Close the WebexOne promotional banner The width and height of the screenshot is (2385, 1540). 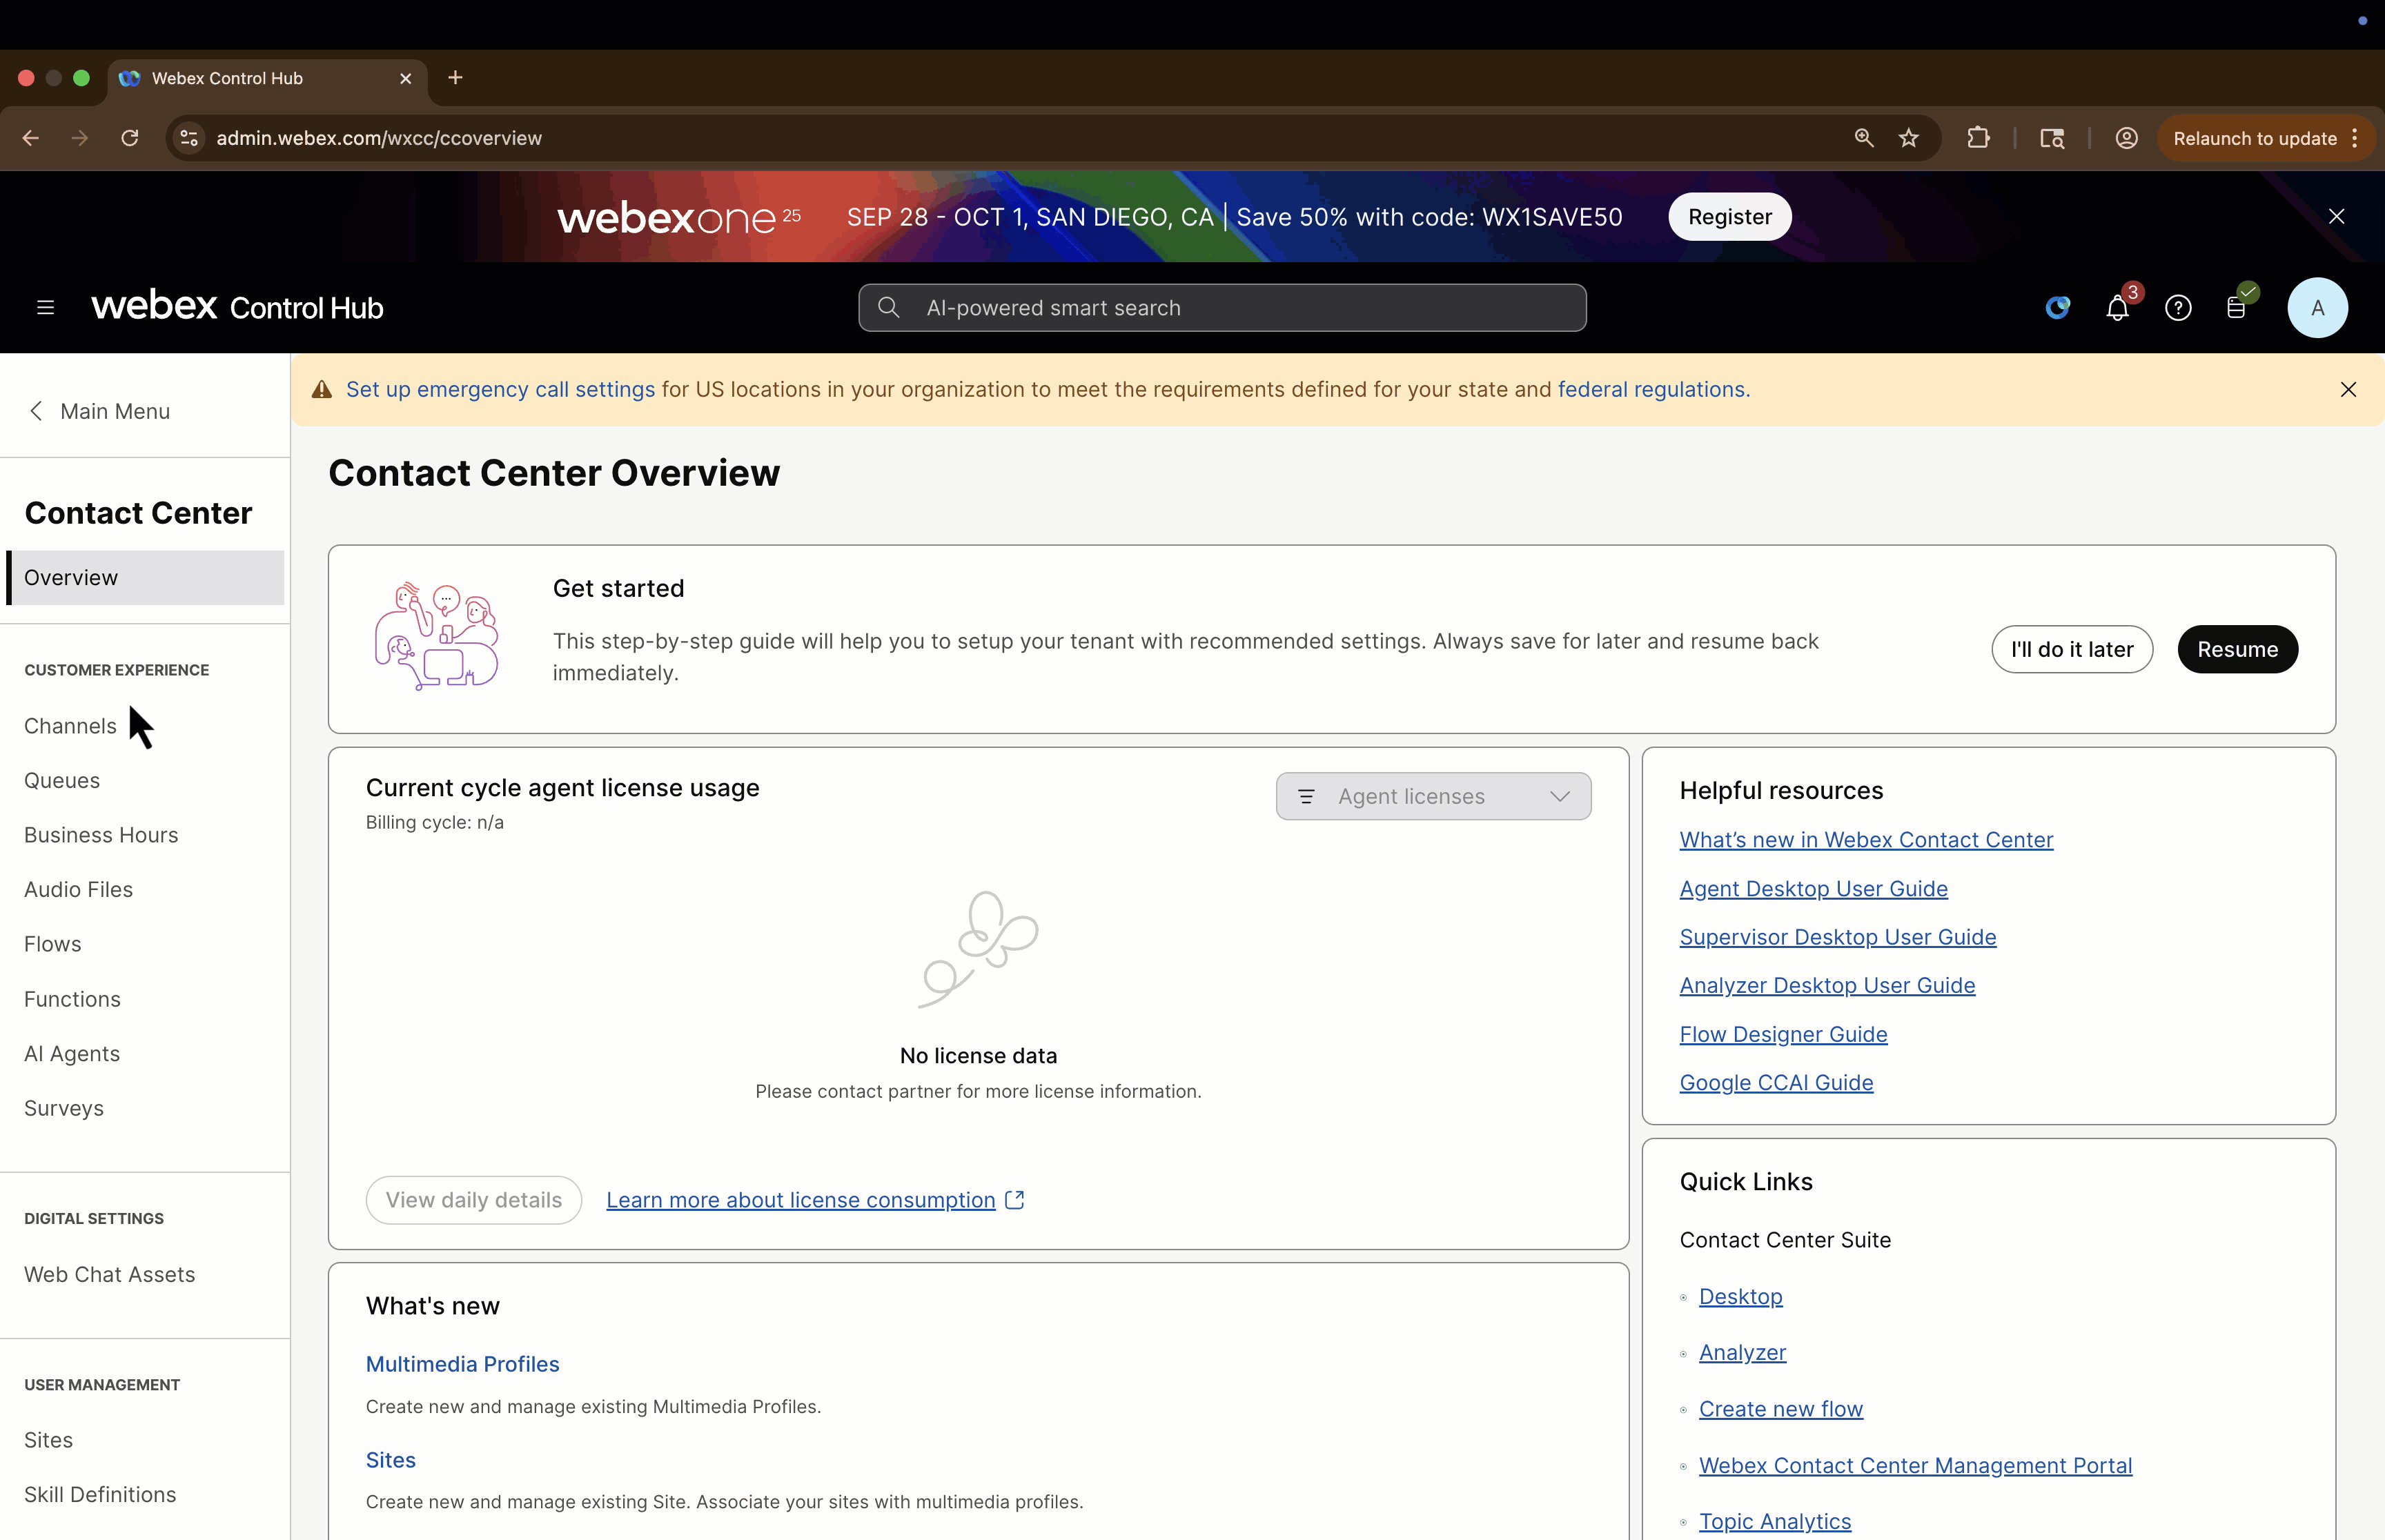2336,217
